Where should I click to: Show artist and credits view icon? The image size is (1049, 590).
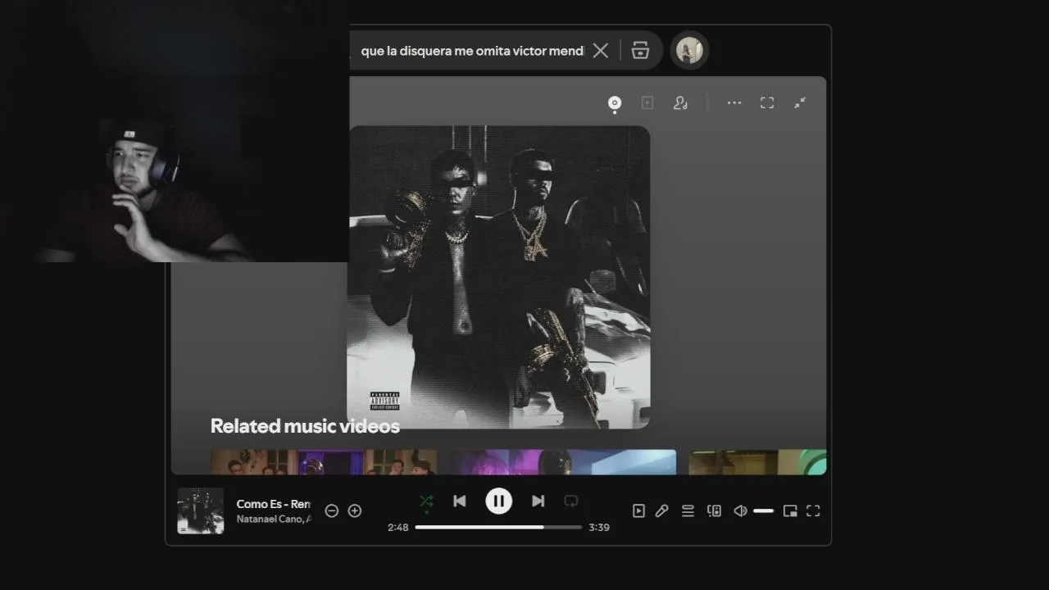click(680, 102)
